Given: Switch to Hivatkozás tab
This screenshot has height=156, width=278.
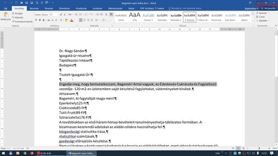Looking at the screenshot, I should [x=81, y=9].
